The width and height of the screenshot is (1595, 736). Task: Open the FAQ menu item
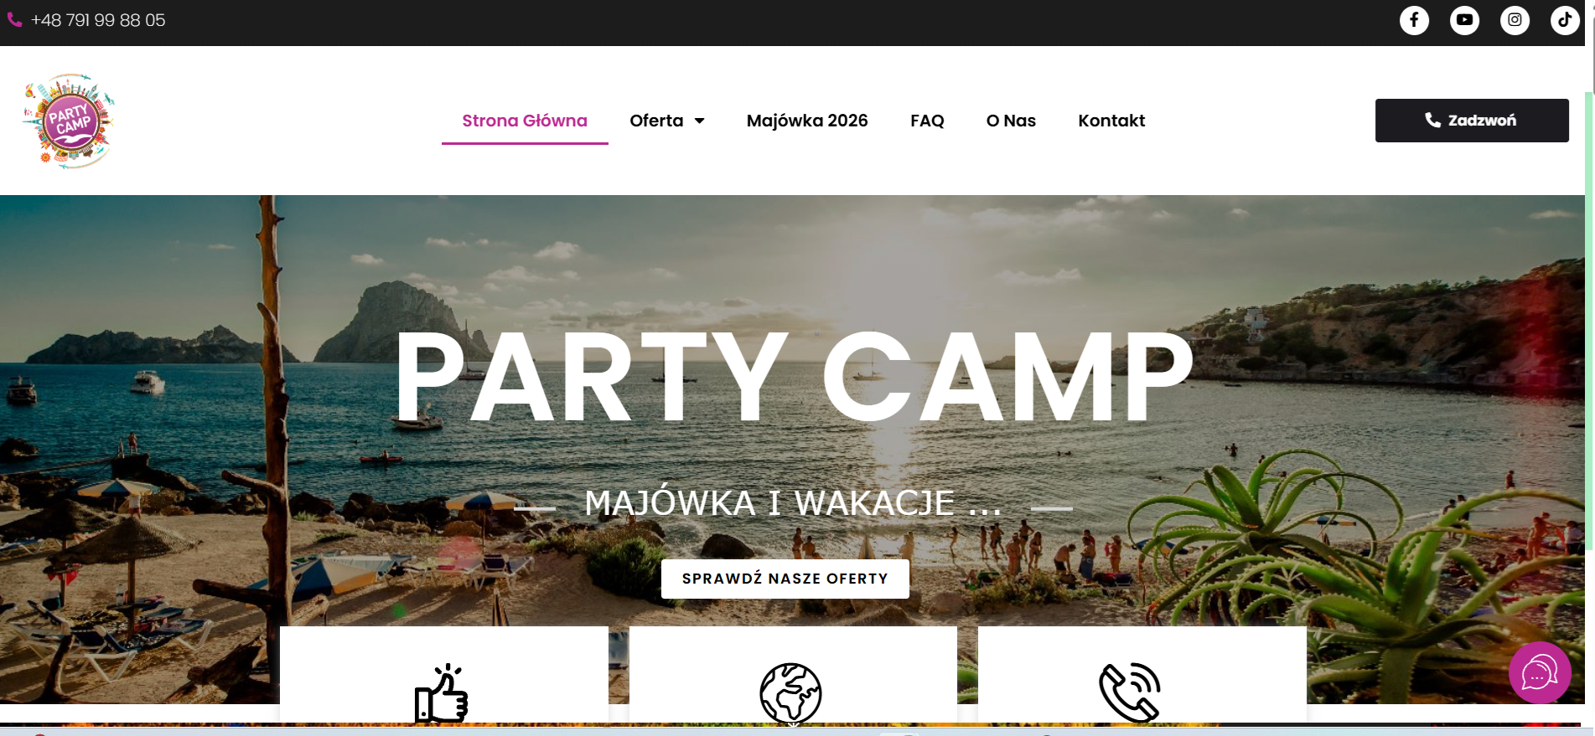[x=927, y=121]
